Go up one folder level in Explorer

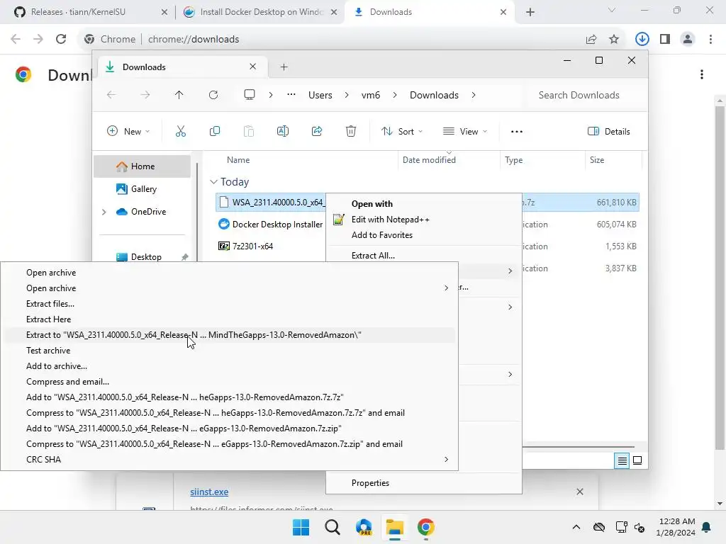pyautogui.click(x=179, y=95)
